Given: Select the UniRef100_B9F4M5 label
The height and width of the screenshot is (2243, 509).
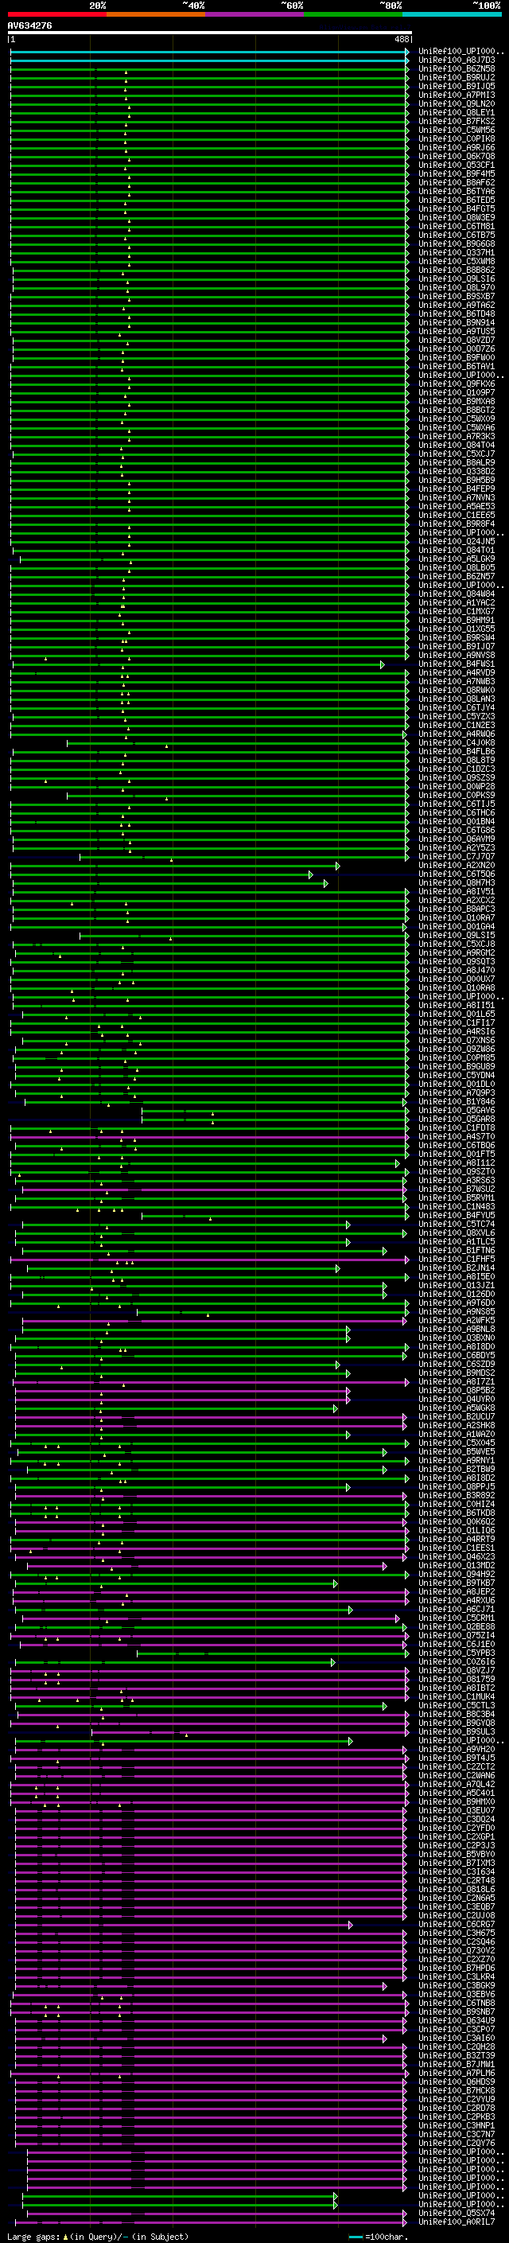Looking at the screenshot, I should [457, 174].
